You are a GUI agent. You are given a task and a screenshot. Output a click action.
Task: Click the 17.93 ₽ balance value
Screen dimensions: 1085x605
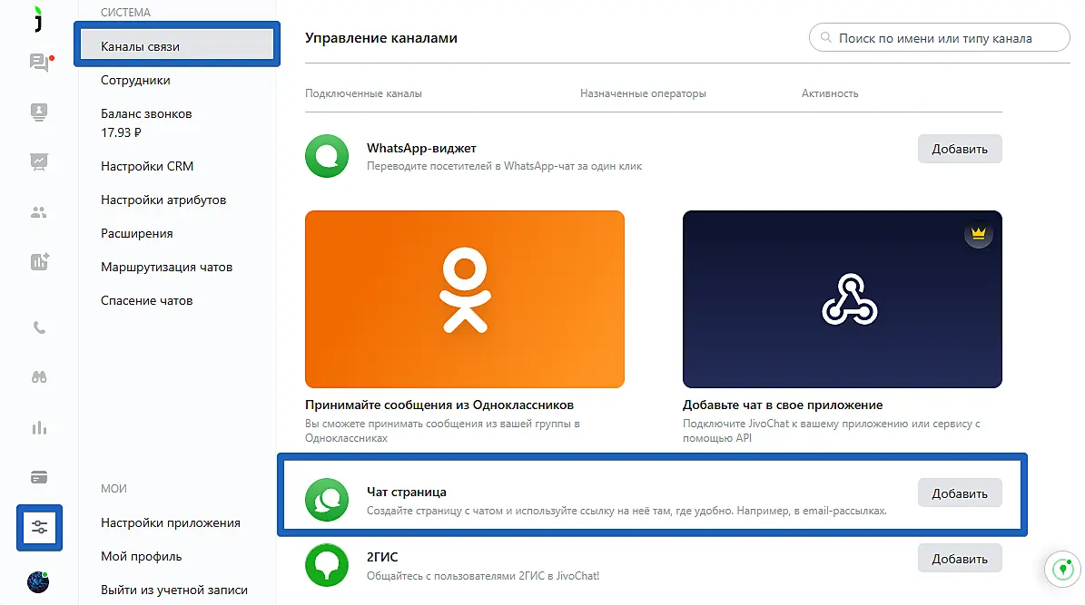121,132
